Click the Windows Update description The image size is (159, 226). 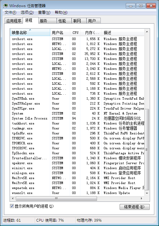point(117,193)
